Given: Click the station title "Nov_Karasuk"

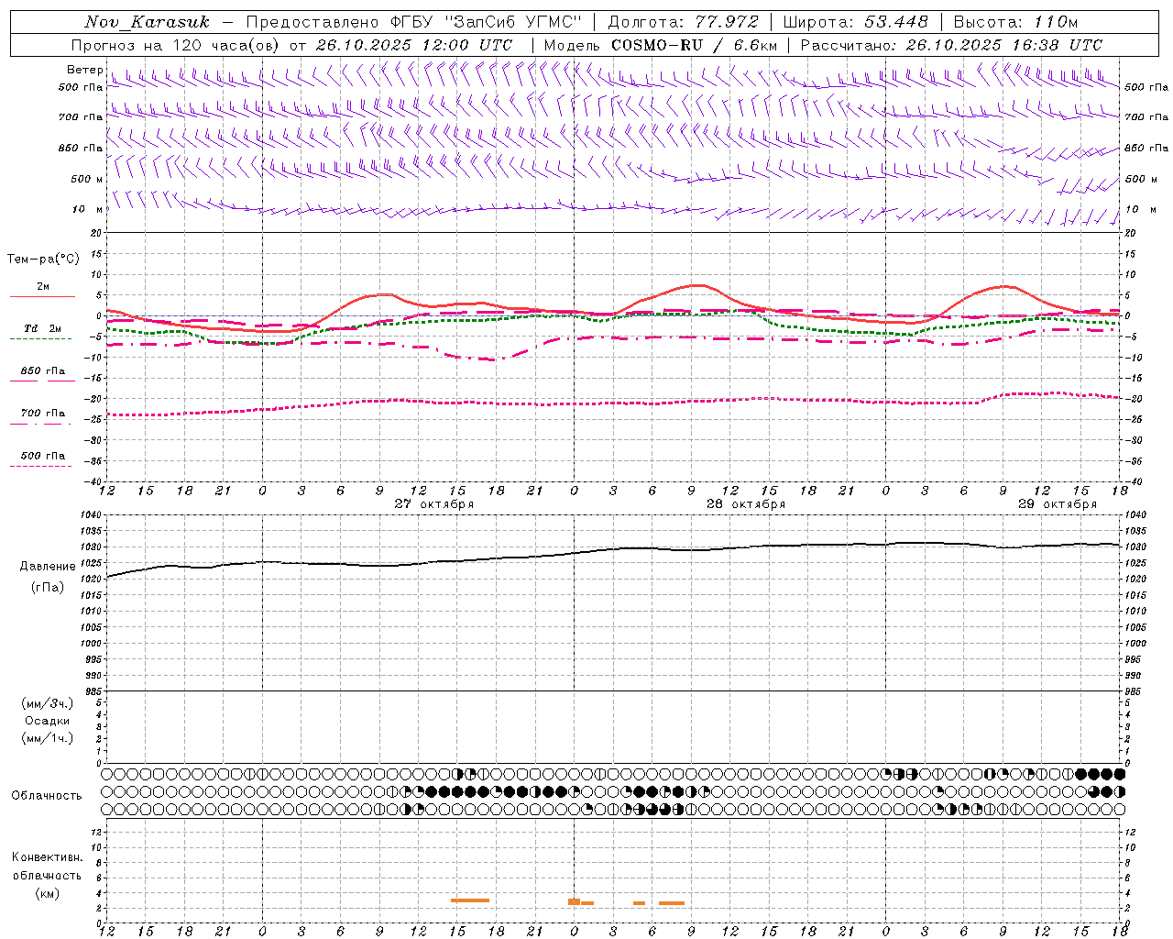Looking at the screenshot, I should (147, 22).
